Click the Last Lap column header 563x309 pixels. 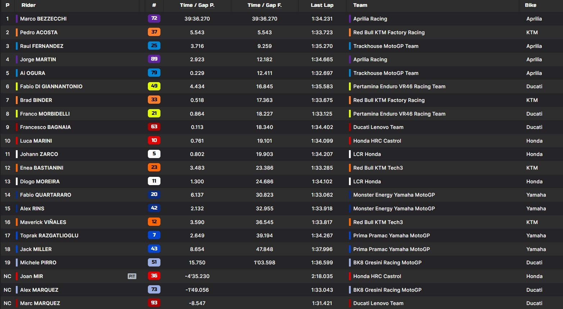tap(322, 5)
